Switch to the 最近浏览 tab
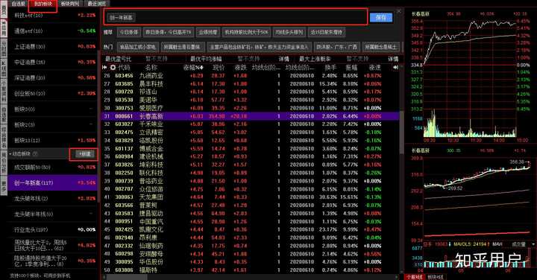This screenshot has width=537, height=280. (x=96, y=4)
